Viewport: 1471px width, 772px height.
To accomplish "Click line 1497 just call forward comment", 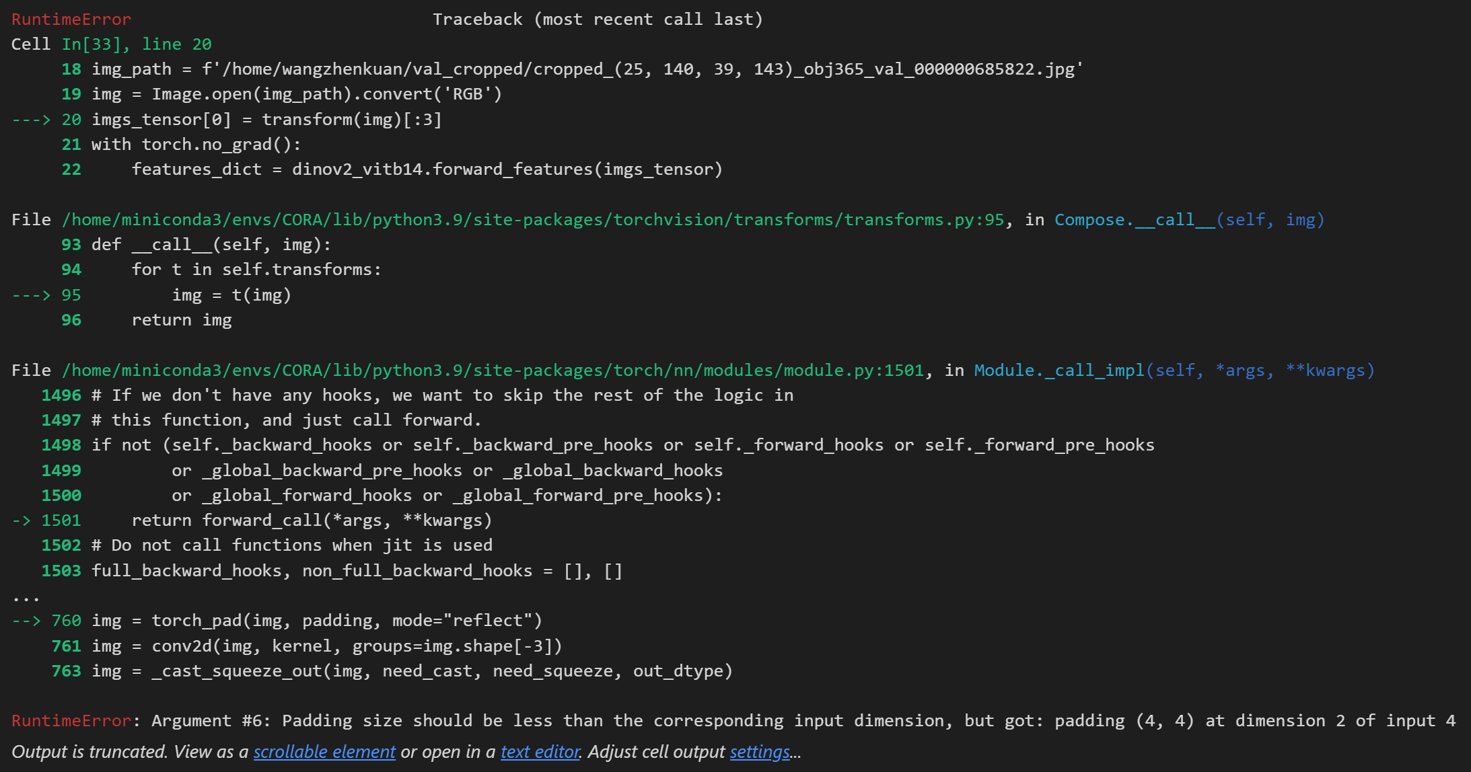I will (287, 420).
